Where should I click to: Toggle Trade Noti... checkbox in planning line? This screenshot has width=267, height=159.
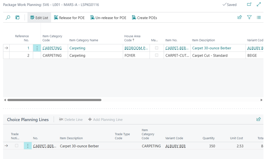pos(16,146)
